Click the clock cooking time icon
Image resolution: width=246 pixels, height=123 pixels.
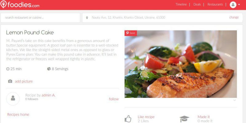tap(8, 69)
